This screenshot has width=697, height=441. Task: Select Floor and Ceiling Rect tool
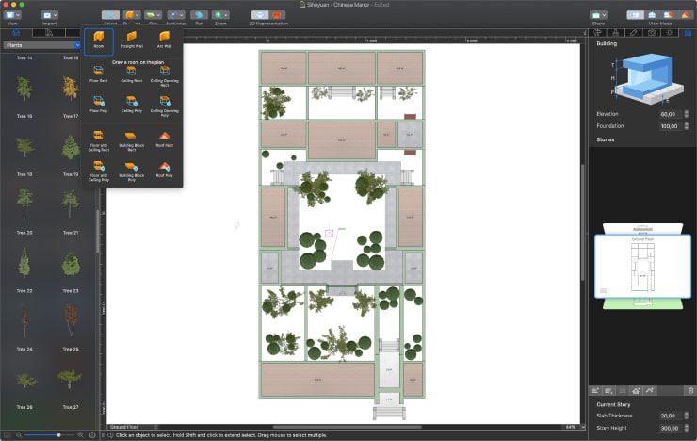pyautogui.click(x=99, y=140)
